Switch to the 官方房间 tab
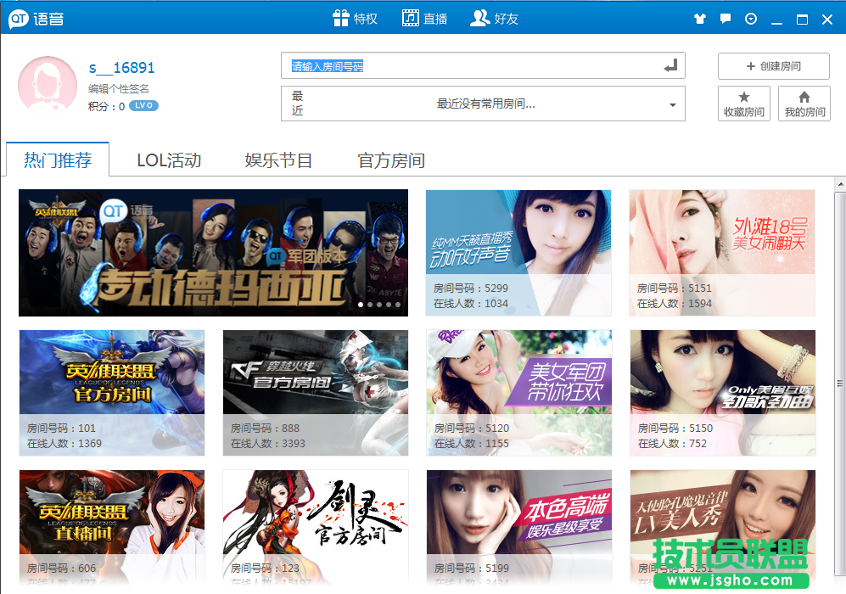The height and width of the screenshot is (594, 846). point(391,160)
